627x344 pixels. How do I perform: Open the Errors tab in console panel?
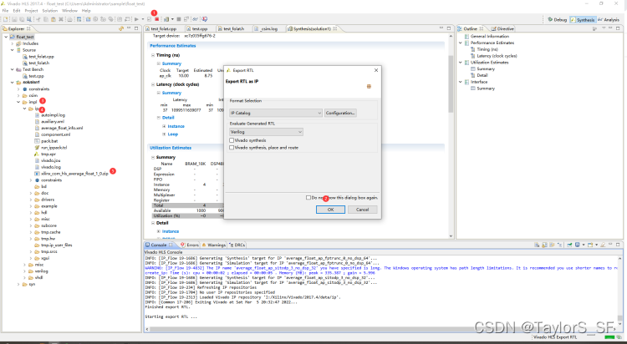190,245
